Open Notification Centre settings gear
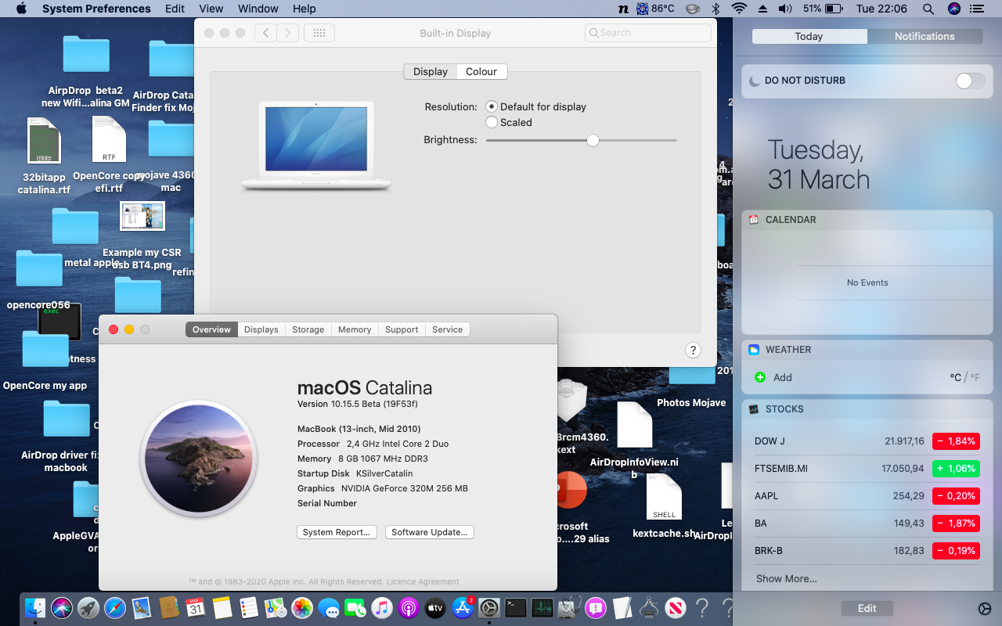 (985, 609)
